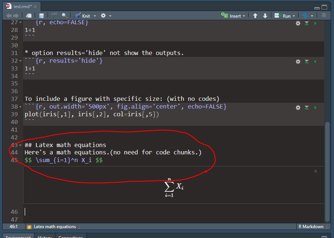Image resolution: width=334 pixels, height=238 pixels.
Task: Open chunk options gear for results='hide' chunk
Action: coord(298,62)
